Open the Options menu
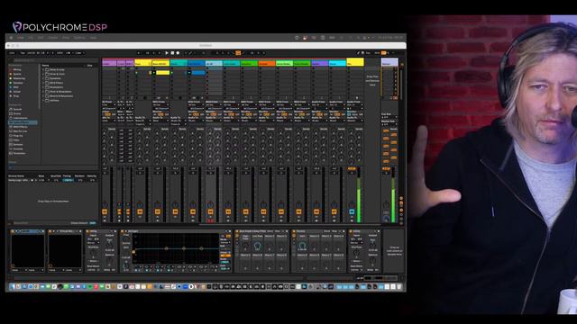Viewport: 577px width, 324px height. click(79, 38)
